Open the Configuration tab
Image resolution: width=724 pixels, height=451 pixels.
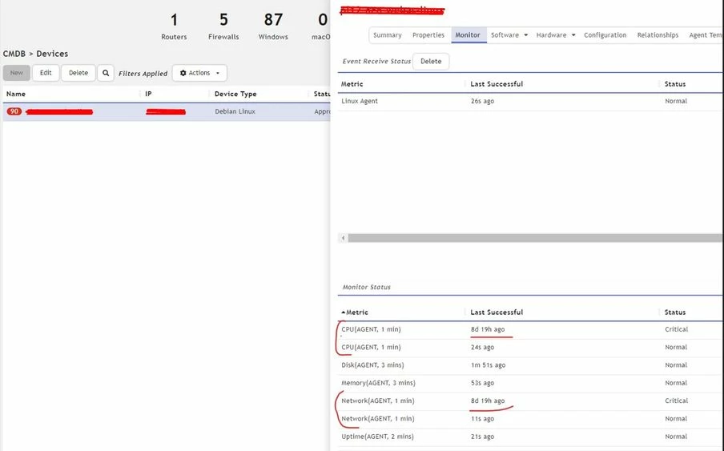605,35
